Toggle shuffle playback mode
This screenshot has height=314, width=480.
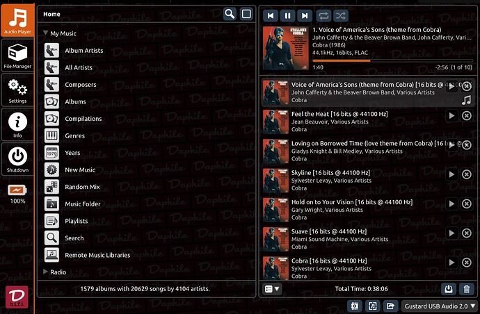coord(341,15)
